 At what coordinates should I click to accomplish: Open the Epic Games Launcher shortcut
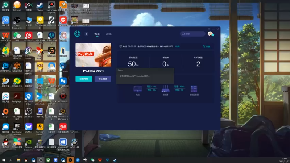pos(17,129)
